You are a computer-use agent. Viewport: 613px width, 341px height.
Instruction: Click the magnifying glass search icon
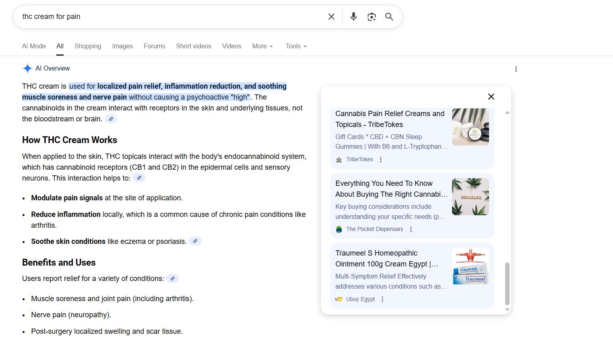pyautogui.click(x=389, y=17)
